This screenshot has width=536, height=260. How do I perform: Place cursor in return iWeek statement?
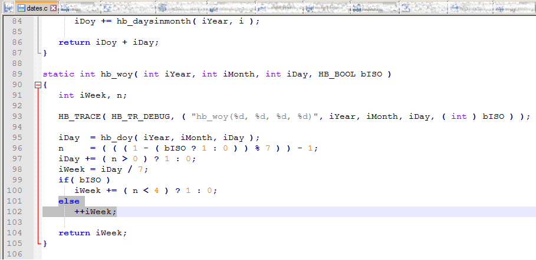tap(92, 233)
